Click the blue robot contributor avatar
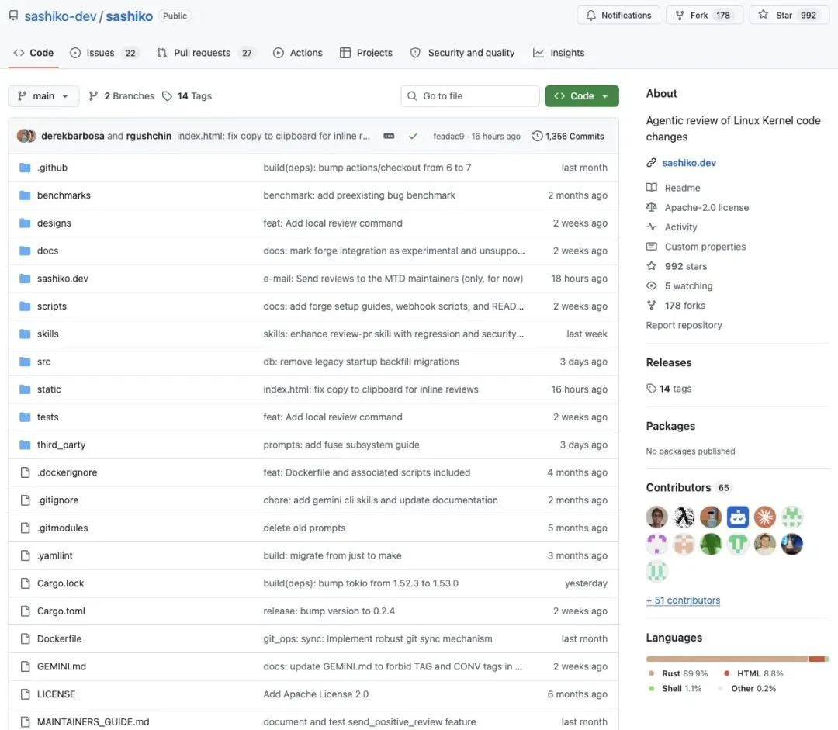The height and width of the screenshot is (730, 838). [x=738, y=517]
